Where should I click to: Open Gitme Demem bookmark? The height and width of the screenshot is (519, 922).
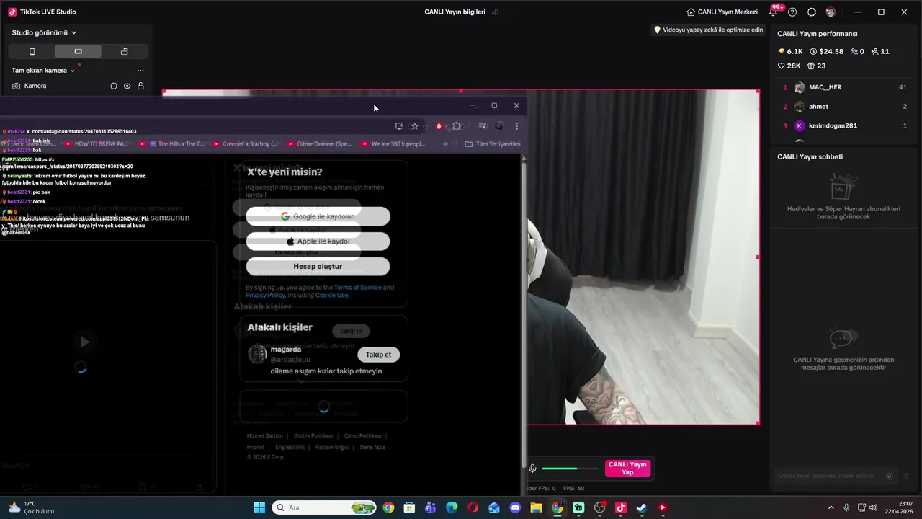pyautogui.click(x=319, y=144)
